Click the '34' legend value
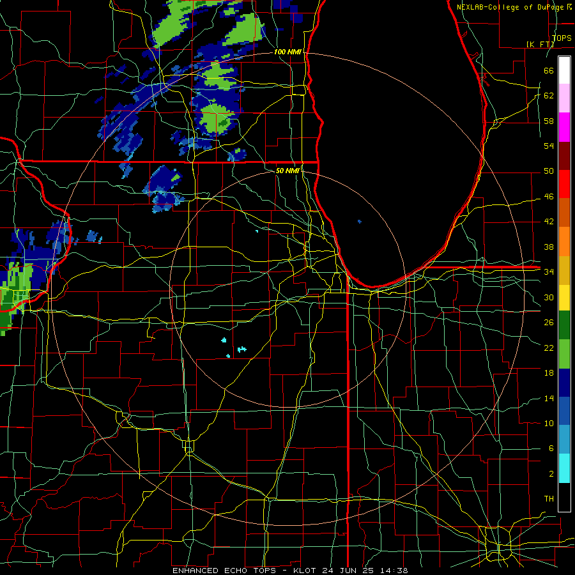Image resolution: width=575 pixels, height=575 pixels. [x=549, y=272]
